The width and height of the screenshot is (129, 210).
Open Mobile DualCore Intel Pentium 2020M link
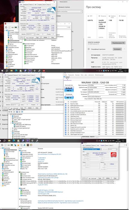[53, 174]
